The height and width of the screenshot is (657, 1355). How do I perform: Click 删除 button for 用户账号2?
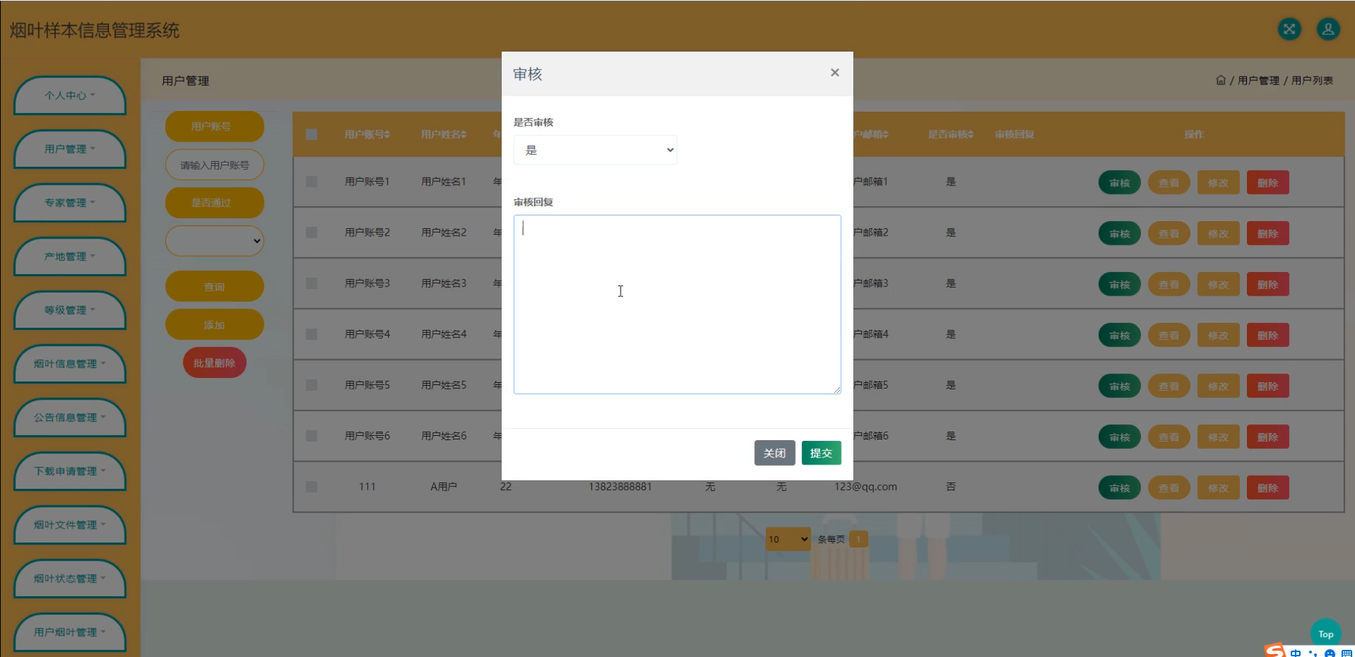(x=1268, y=233)
